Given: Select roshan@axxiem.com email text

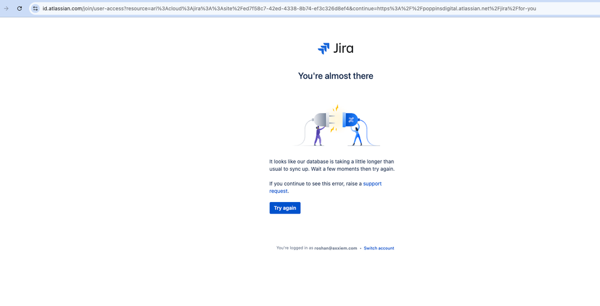Looking at the screenshot, I should (x=336, y=248).
